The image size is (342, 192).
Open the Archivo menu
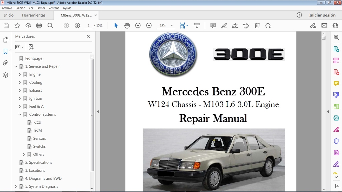pyautogui.click(x=7, y=8)
